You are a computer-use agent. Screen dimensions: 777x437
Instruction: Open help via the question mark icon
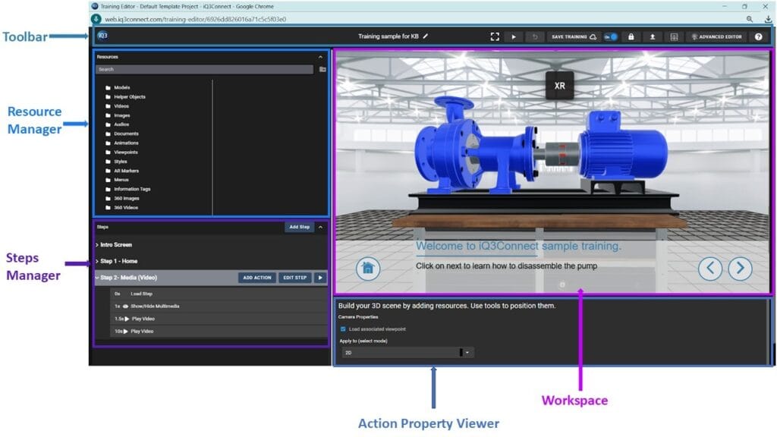[x=758, y=36]
